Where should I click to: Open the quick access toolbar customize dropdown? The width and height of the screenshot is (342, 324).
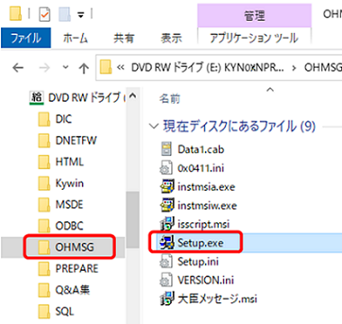(x=81, y=14)
